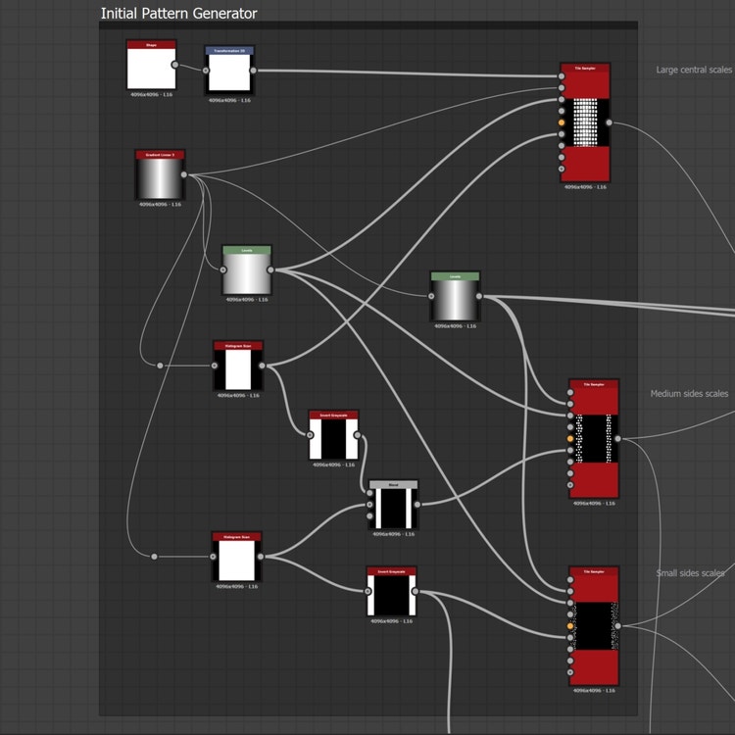Click size label under Gradient Linear 3 node
Viewport: 735px width, 735px height.
click(160, 205)
